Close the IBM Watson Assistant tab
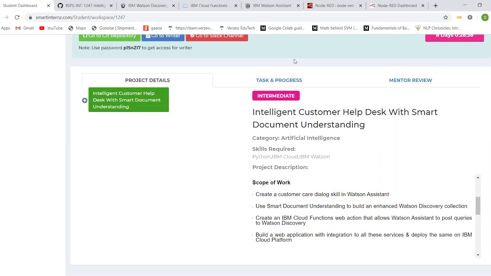Image resolution: width=491 pixels, height=276 pixels. point(298,6)
